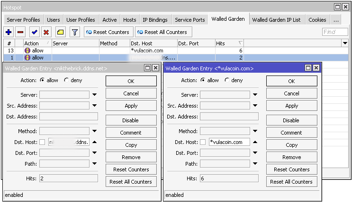Click the red cross disable icon
This screenshot has width=352, height=203.
click(x=46, y=32)
